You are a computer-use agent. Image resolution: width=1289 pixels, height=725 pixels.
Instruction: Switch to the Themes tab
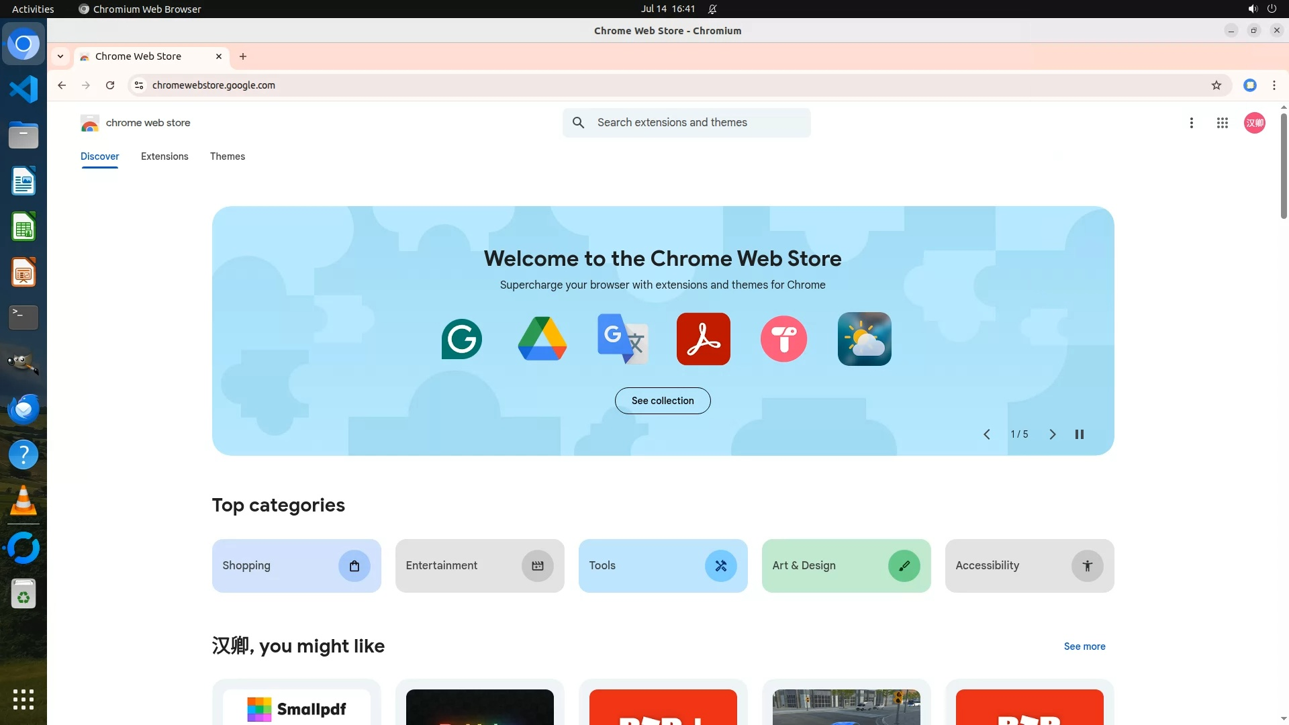click(227, 156)
